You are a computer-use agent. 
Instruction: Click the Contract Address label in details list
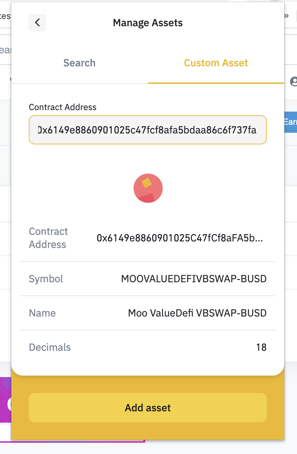[x=48, y=238]
